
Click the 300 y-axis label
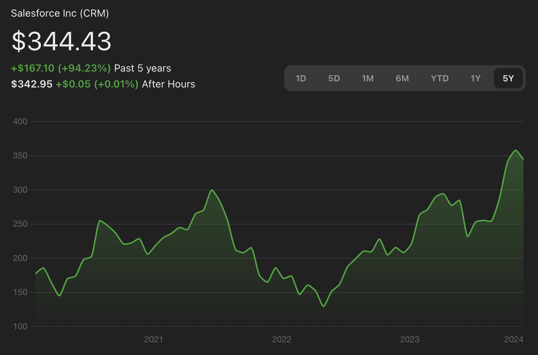pyautogui.click(x=20, y=190)
